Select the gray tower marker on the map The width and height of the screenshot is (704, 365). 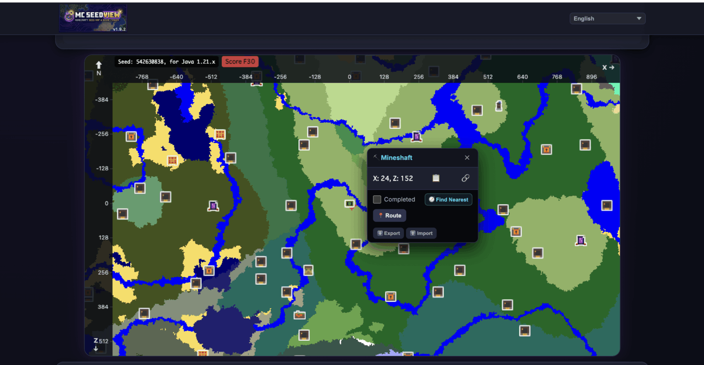pyautogui.click(x=499, y=106)
